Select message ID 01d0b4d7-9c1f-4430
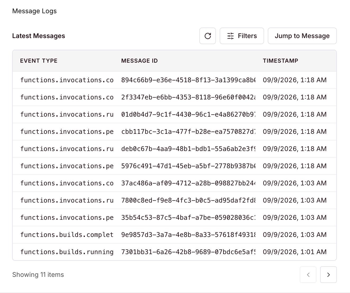This screenshot has height=293, width=350. tap(188, 114)
